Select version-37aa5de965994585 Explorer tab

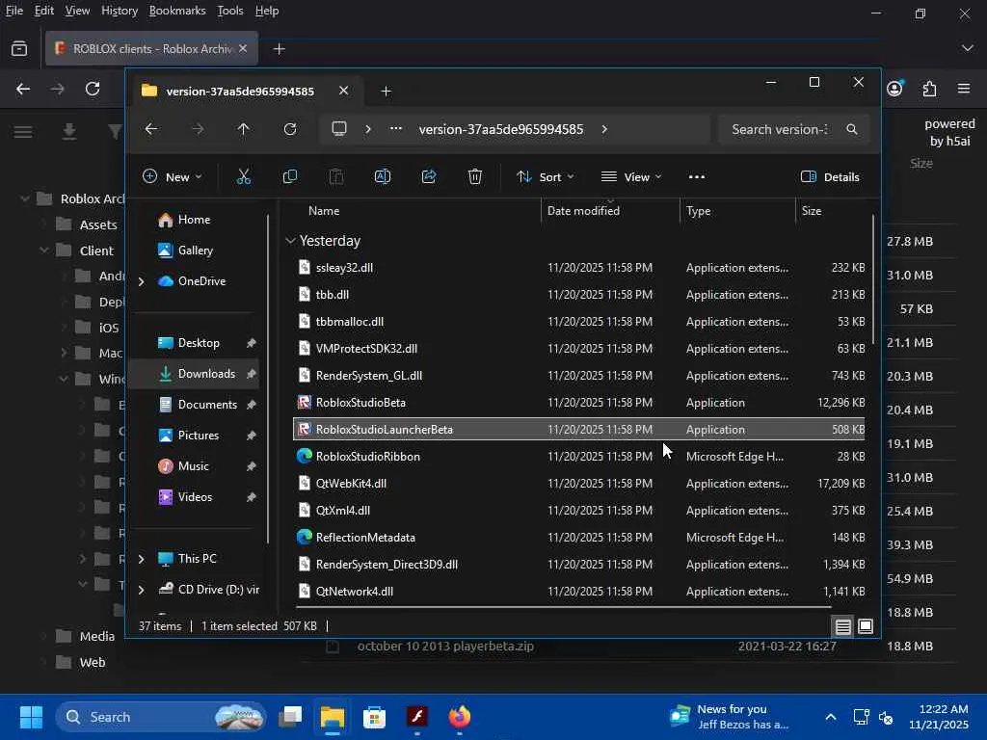click(244, 92)
